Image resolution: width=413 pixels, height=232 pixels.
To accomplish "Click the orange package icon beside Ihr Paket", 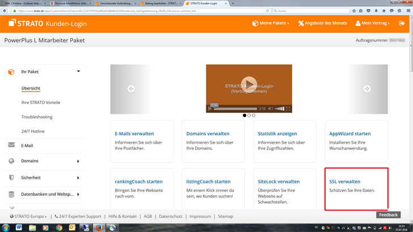I will coord(11,72).
